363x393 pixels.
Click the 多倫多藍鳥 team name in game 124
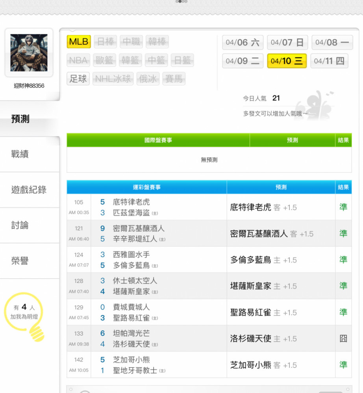pyautogui.click(x=131, y=265)
